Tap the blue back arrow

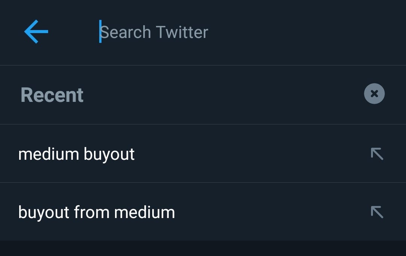click(36, 32)
